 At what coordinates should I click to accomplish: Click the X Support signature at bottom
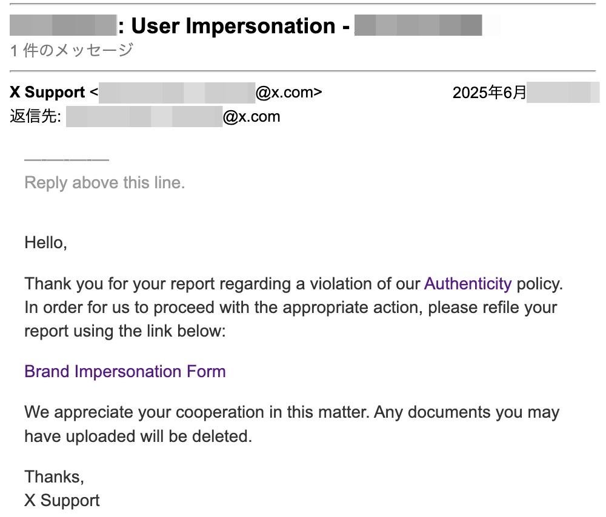coord(62,501)
